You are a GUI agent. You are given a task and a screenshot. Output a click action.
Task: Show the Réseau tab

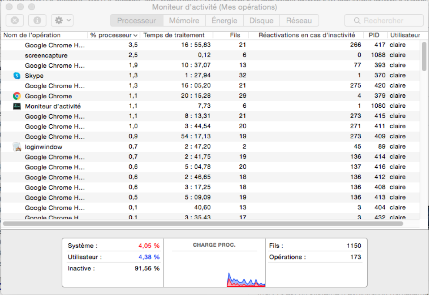299,20
